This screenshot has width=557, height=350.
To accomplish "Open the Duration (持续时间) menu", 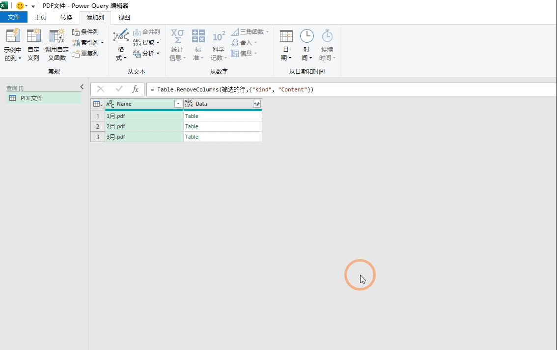I will (327, 45).
